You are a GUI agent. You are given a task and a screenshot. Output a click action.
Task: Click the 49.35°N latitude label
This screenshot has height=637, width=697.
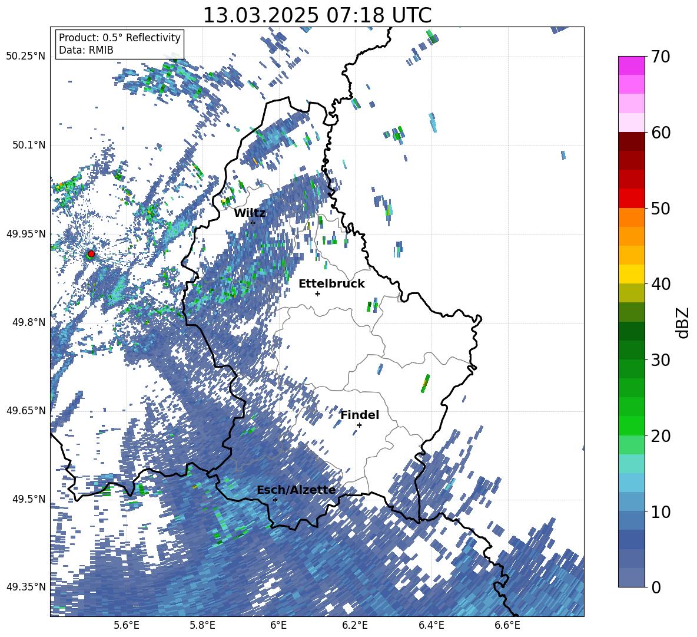pyautogui.click(x=26, y=587)
